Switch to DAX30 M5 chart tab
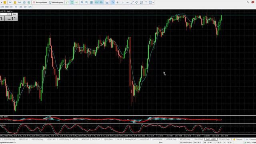Image resolution: width=256 pixels, height=144 pixels. click(x=96, y=139)
